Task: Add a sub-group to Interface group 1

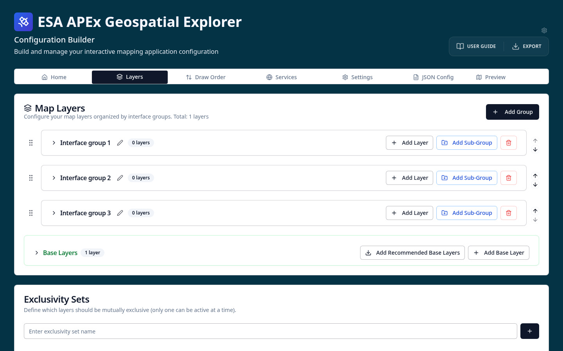Action: (467, 143)
